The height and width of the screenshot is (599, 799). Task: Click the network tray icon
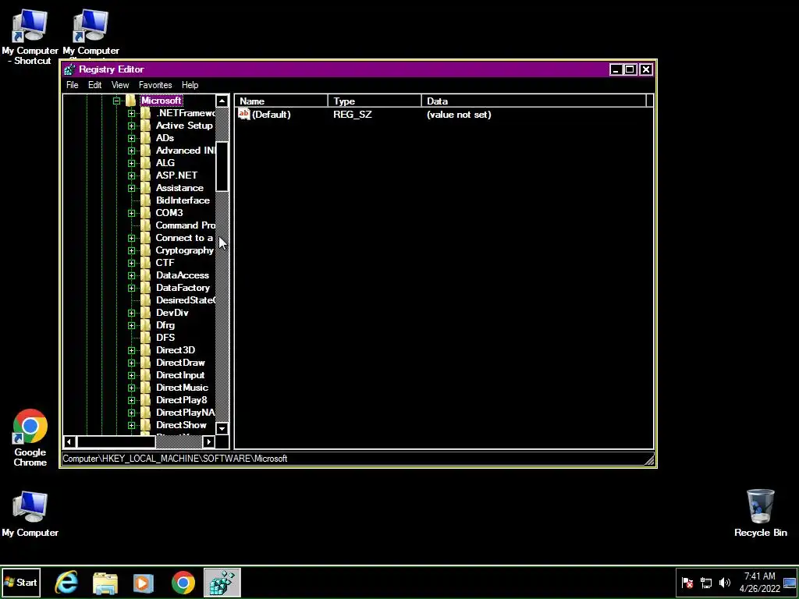[705, 583]
